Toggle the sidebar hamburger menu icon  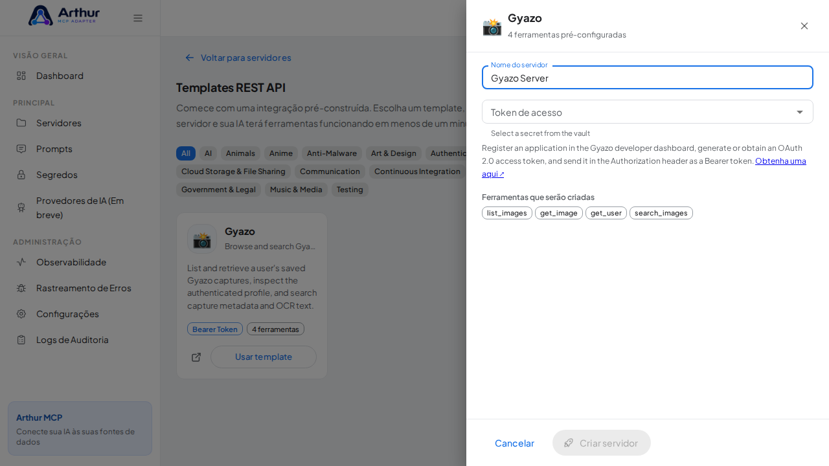[138, 18]
